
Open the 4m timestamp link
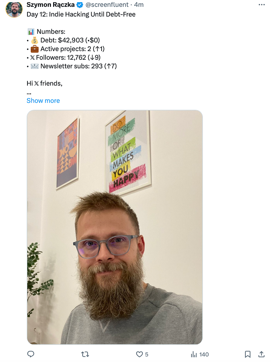pos(139,5)
